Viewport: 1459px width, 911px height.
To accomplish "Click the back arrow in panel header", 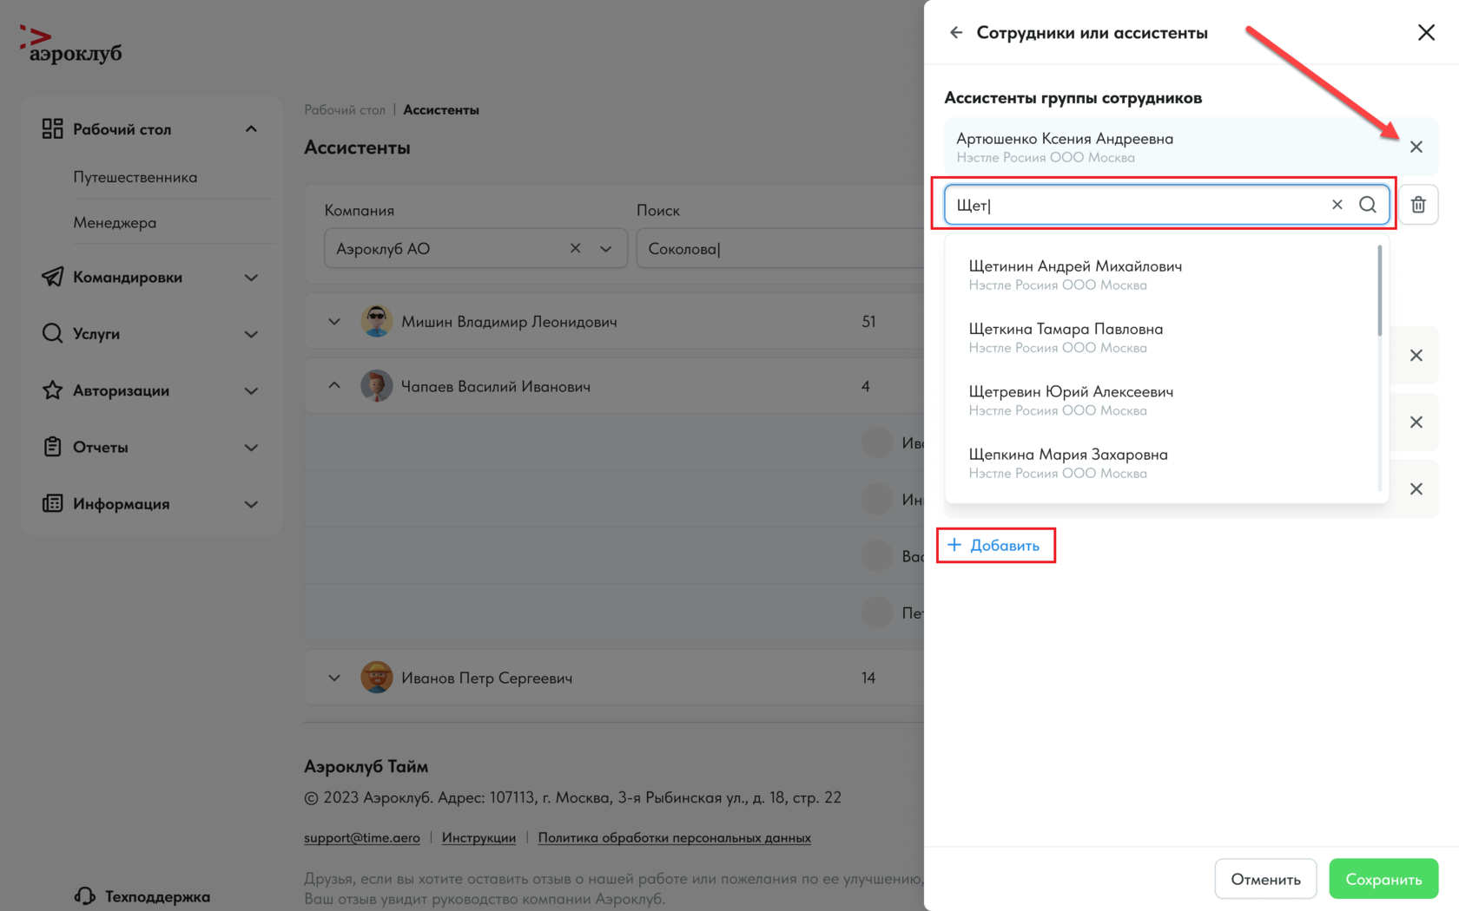I will (x=956, y=33).
